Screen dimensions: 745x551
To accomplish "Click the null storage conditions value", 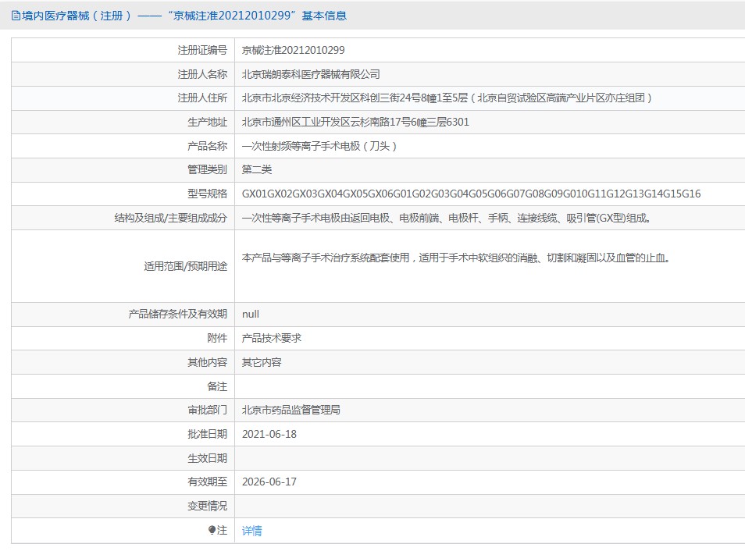I will [251, 314].
